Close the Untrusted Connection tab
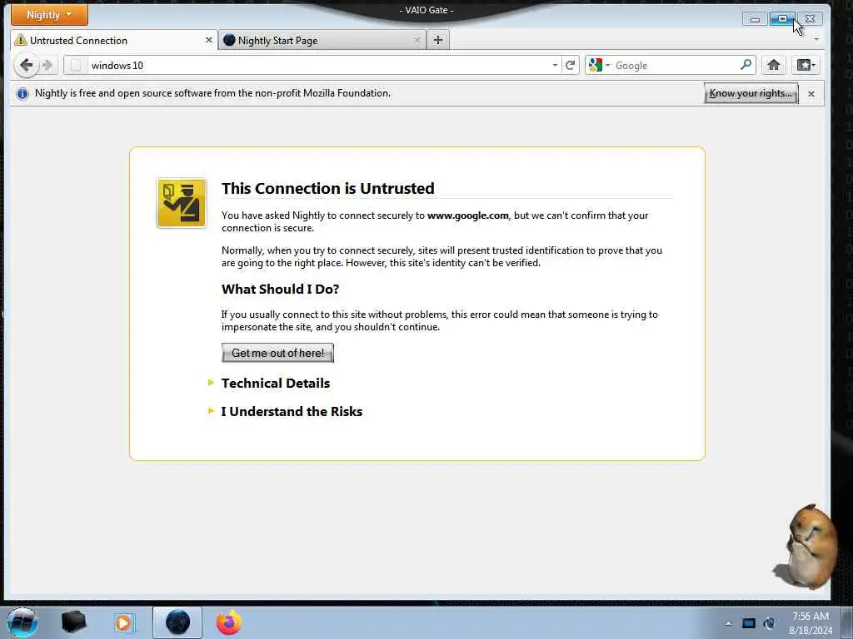 [208, 40]
